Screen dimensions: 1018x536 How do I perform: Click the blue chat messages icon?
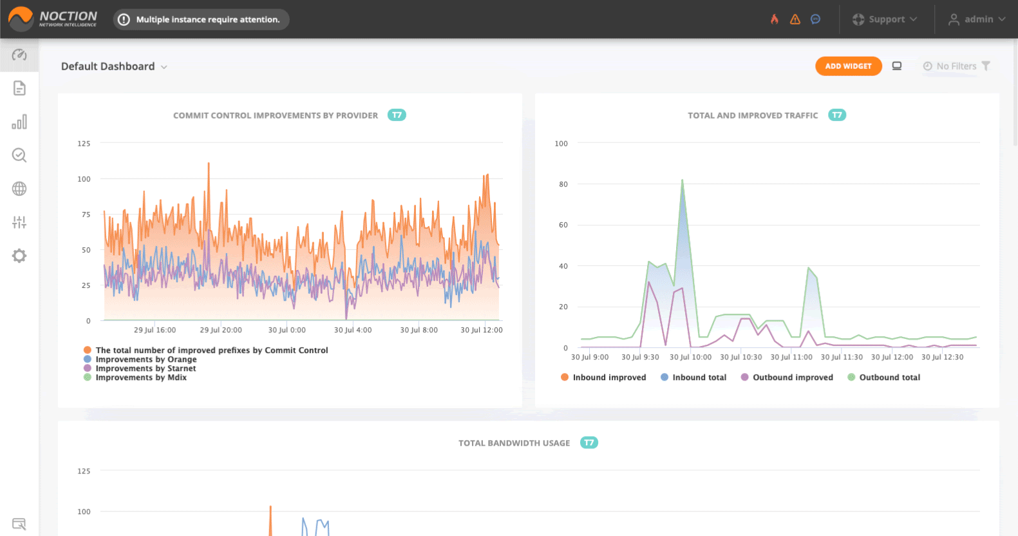pos(815,19)
